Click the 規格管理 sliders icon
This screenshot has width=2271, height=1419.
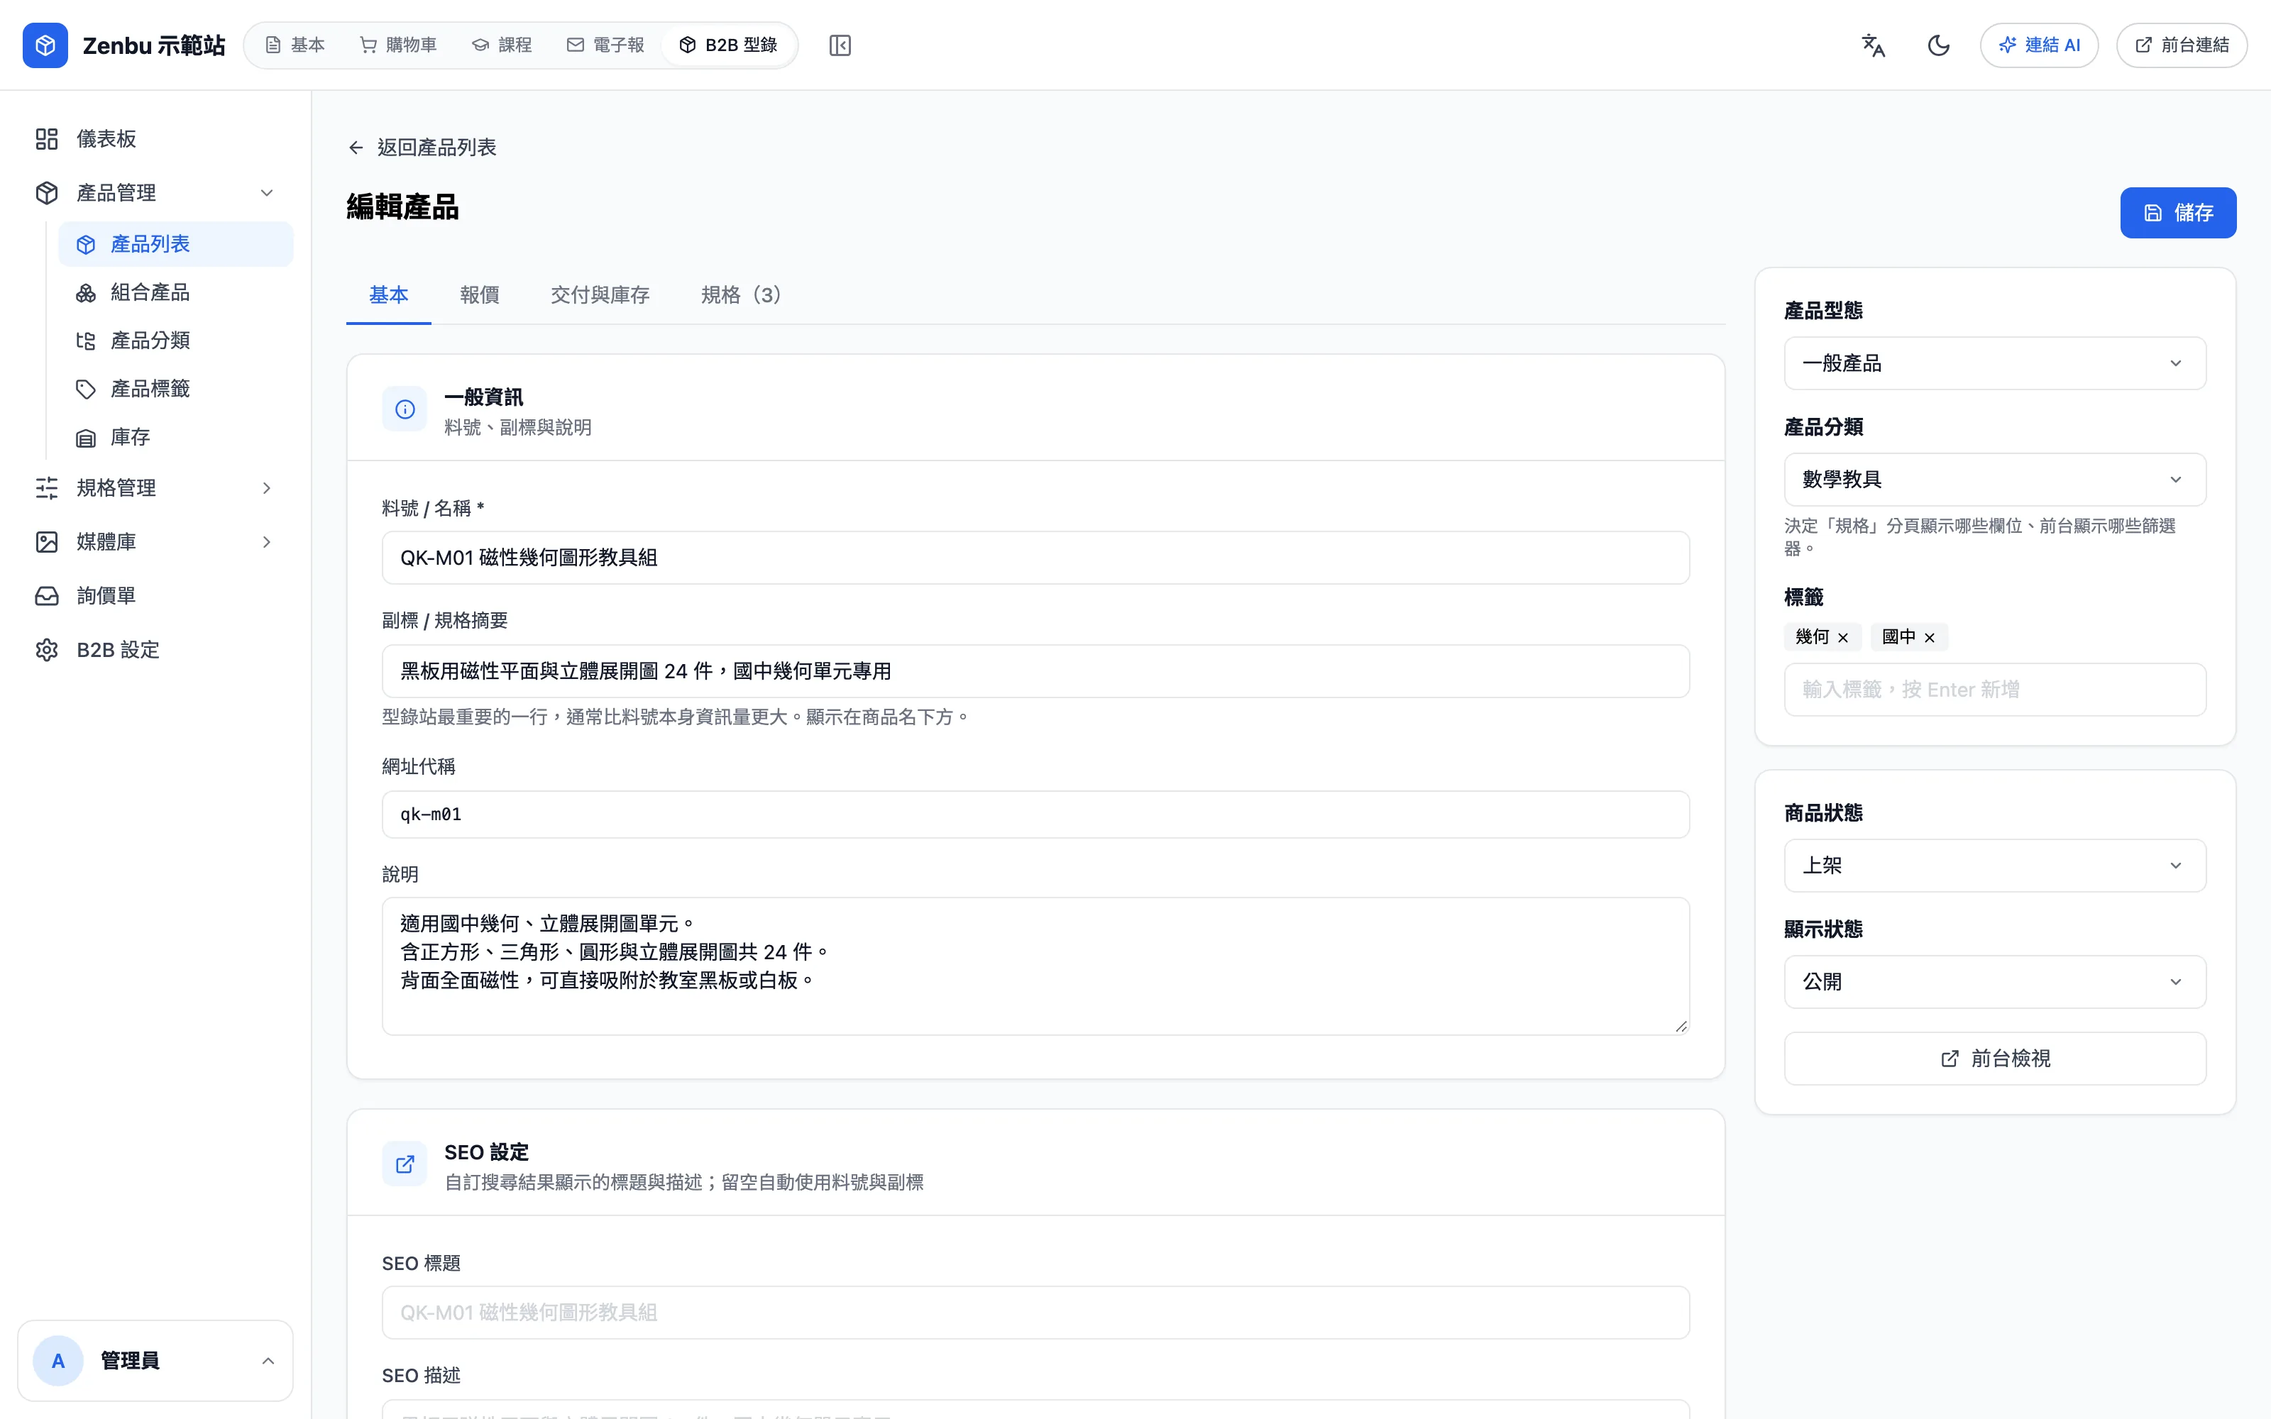click(x=47, y=488)
